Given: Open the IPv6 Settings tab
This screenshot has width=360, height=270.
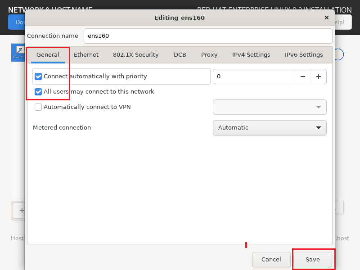Looking at the screenshot, I should [304, 55].
